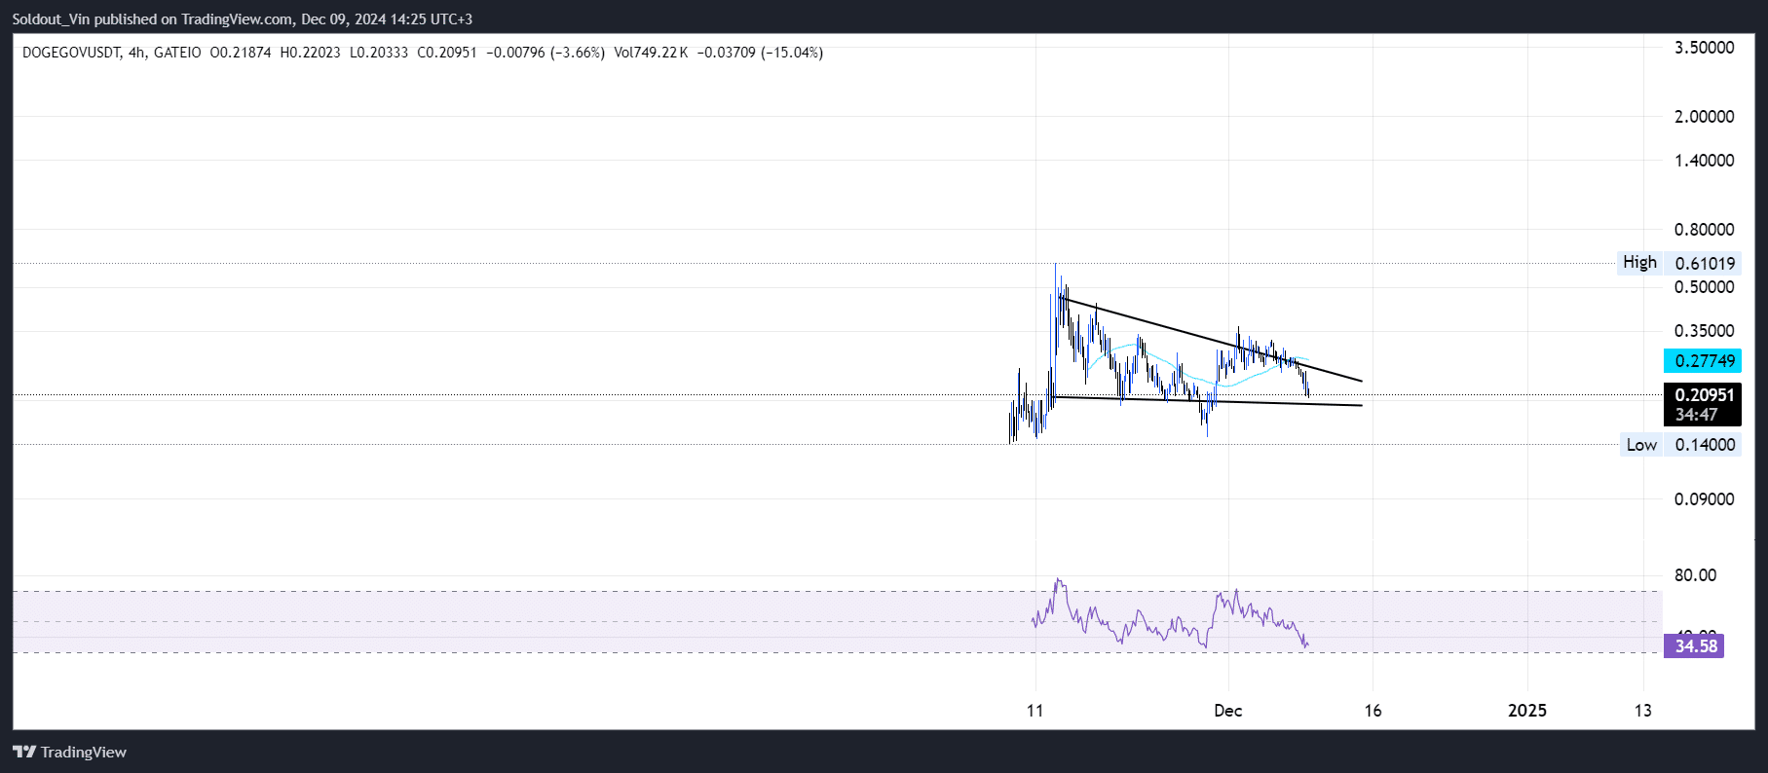Click the lower black support trendline
The width and height of the screenshot is (1768, 773).
[x=1208, y=401]
